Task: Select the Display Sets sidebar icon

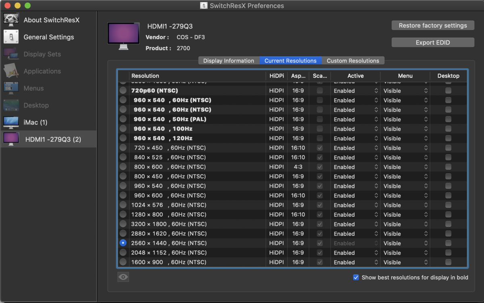Action: [x=11, y=54]
